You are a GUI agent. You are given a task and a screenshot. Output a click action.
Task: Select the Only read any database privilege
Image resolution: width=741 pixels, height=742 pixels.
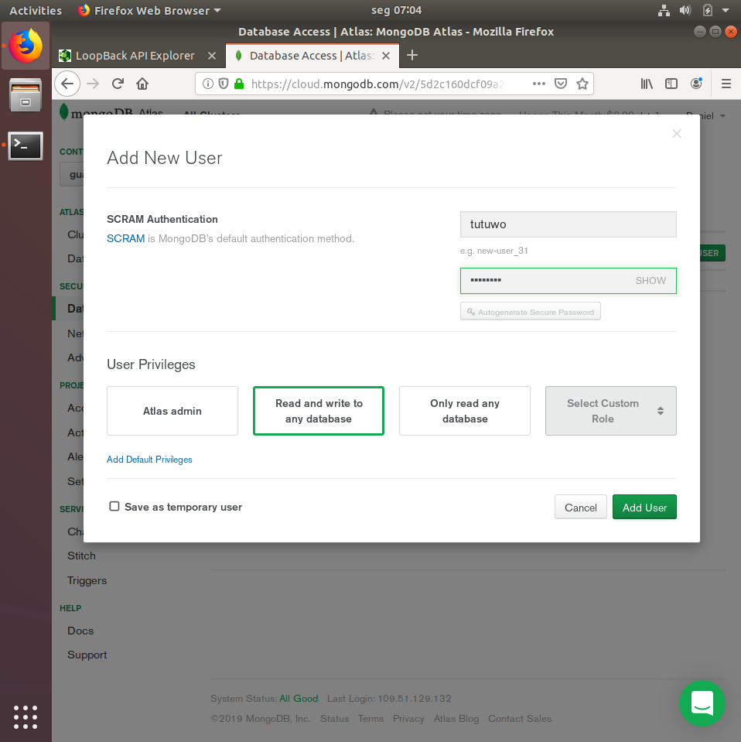(x=464, y=410)
